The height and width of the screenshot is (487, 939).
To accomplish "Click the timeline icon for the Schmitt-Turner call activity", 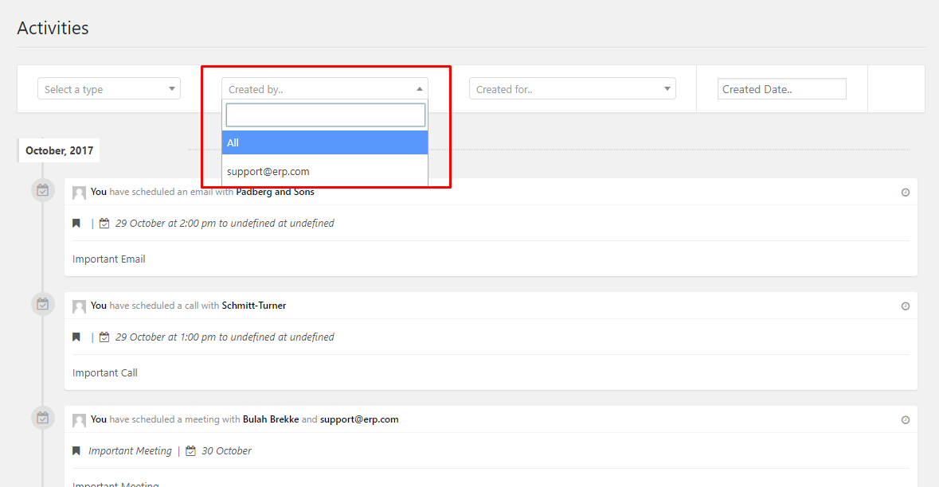I will point(43,304).
